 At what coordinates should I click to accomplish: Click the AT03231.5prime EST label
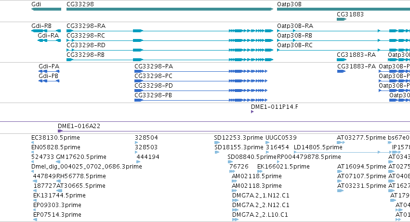(362, 186)
